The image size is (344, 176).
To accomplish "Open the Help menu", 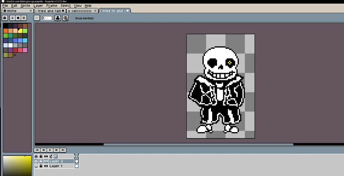I will coord(88,6).
